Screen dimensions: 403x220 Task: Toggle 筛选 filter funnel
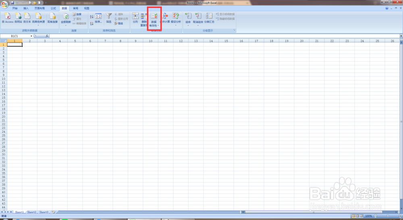[109, 18]
